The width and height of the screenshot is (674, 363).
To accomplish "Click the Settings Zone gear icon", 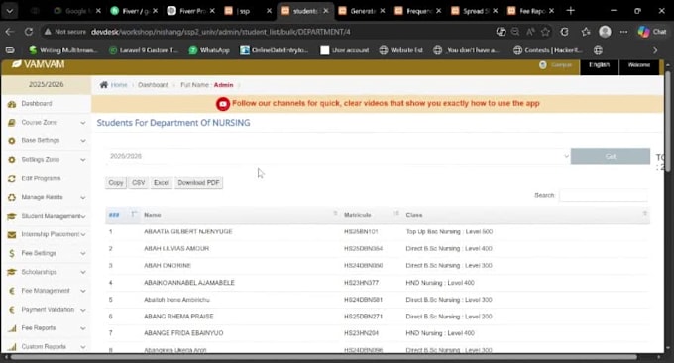I will (x=12, y=160).
